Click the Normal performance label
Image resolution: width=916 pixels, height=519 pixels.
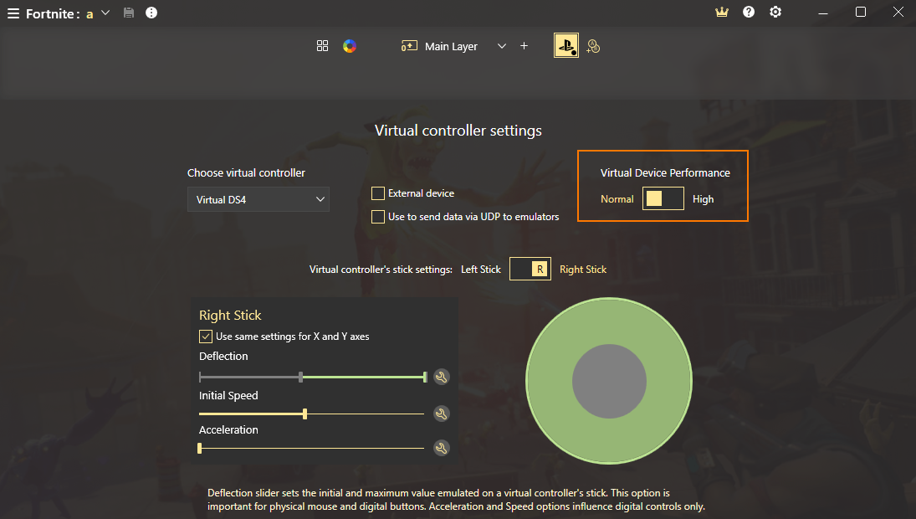pyautogui.click(x=617, y=199)
